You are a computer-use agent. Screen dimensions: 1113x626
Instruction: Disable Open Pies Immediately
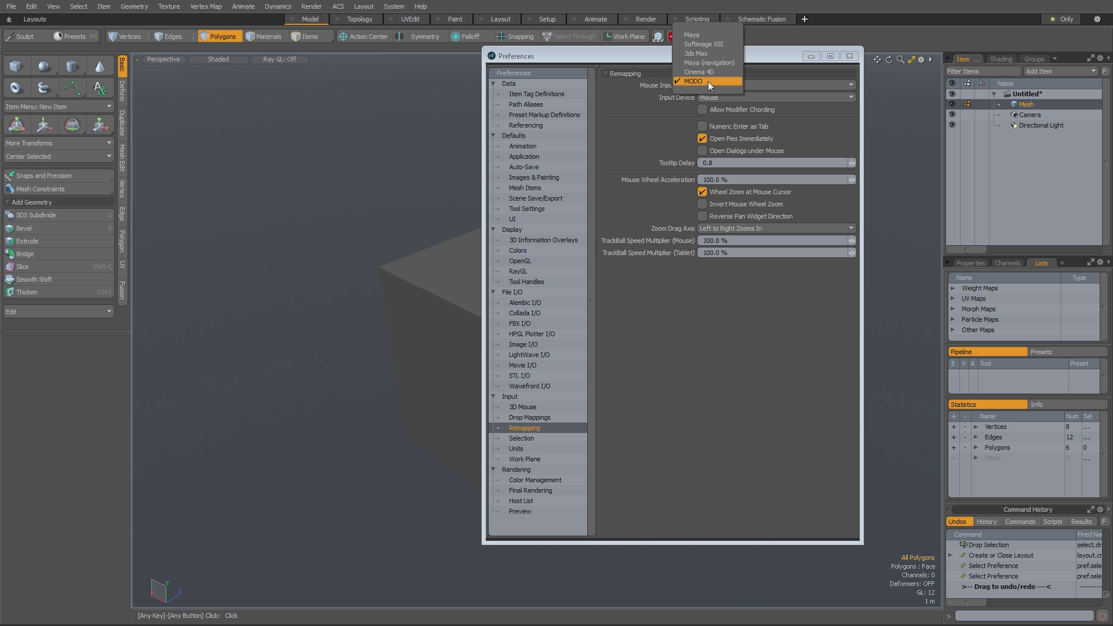702,139
